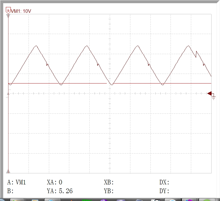The width and height of the screenshot is (220, 201).
Task: Select the top gray triangle cursor marker
Action: 8,16
